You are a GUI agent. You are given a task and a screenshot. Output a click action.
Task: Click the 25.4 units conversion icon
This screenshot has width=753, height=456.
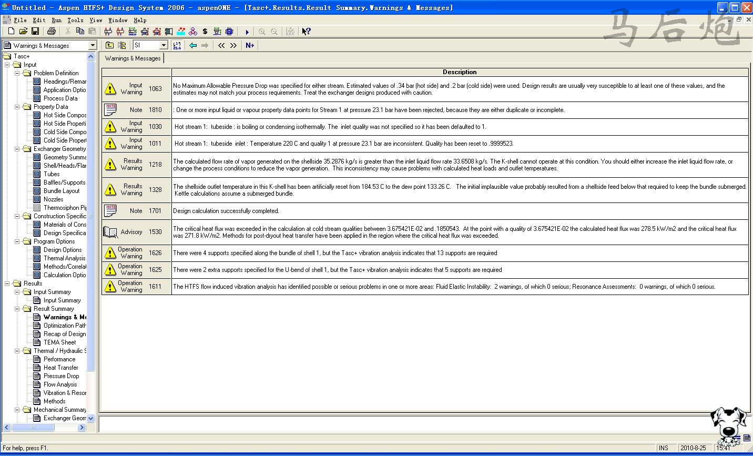pyautogui.click(x=177, y=45)
